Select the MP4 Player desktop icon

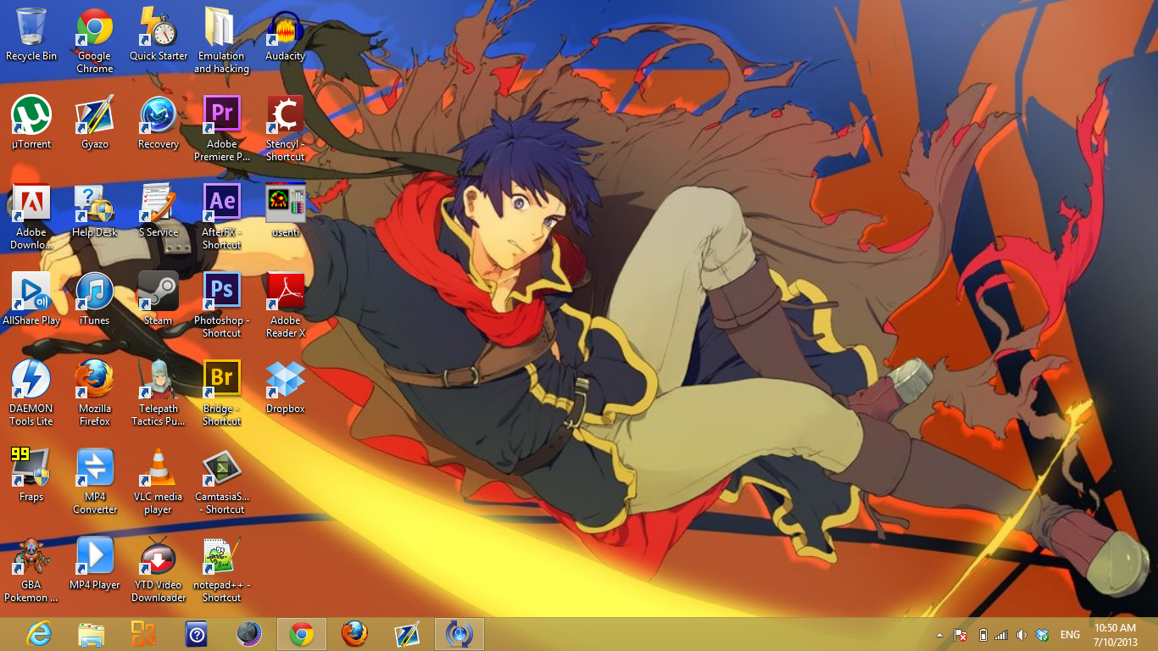pyautogui.click(x=95, y=564)
